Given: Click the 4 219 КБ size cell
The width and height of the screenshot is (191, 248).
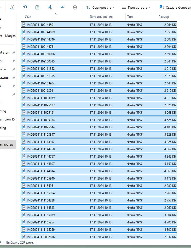Looking at the screenshot, I should coord(170,98).
